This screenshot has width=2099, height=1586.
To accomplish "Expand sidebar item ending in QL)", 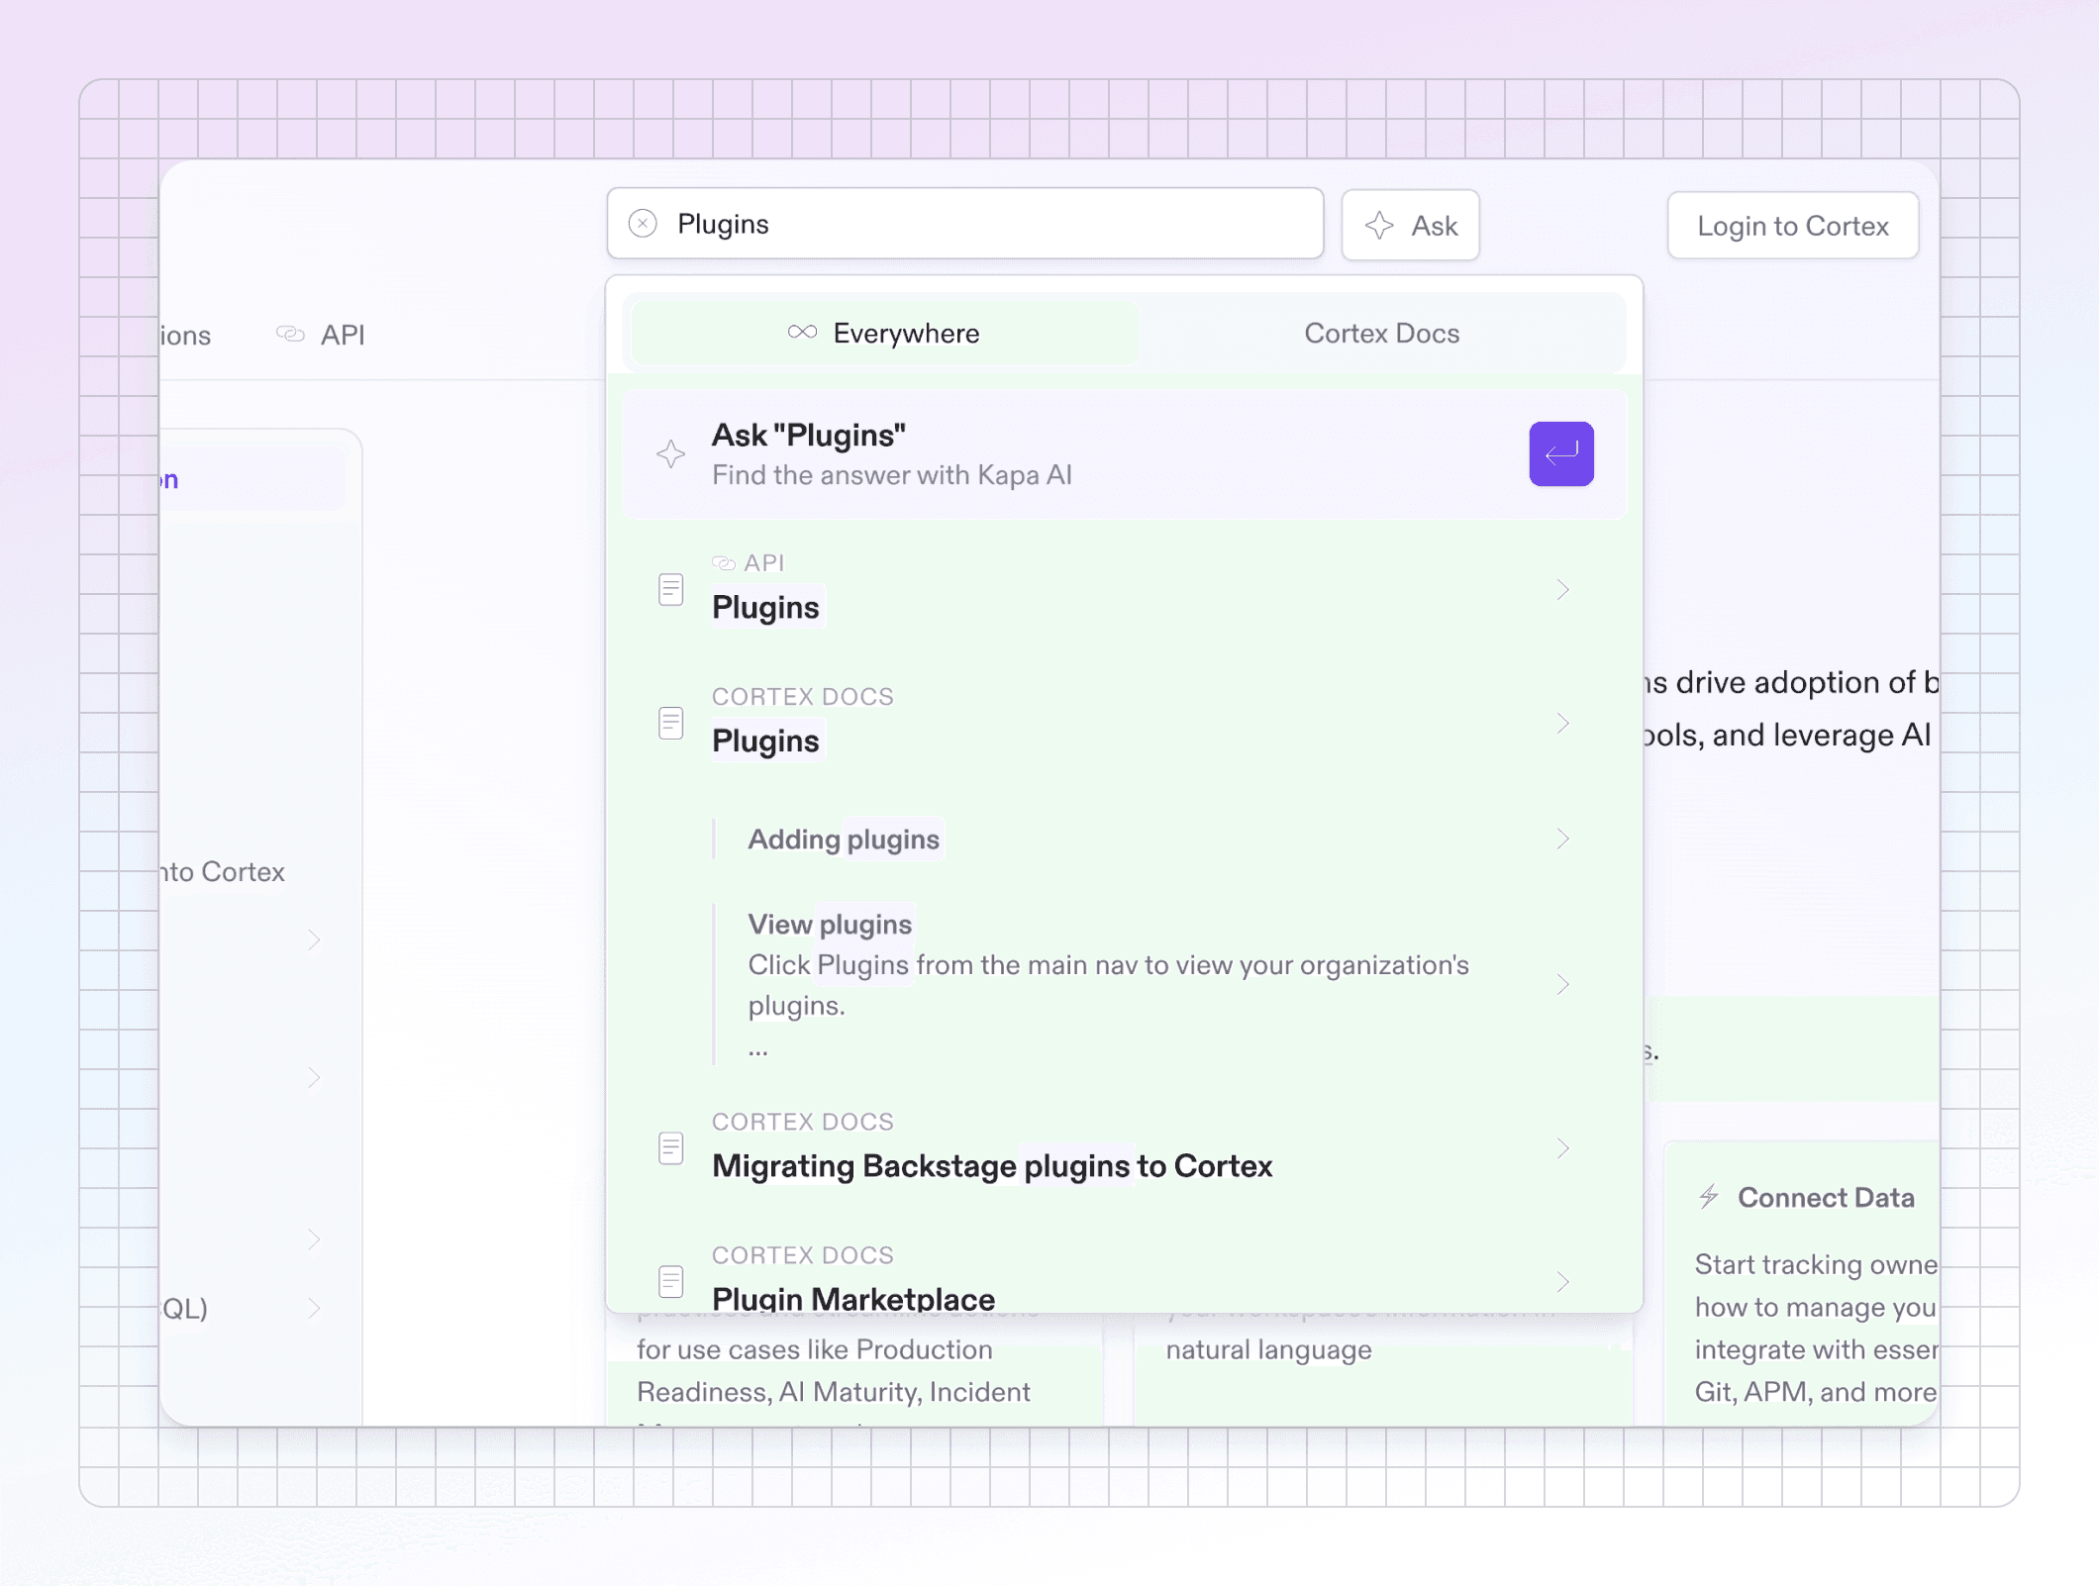I will [314, 1308].
